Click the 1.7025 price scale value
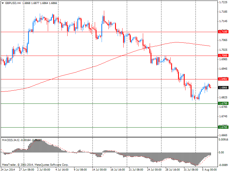 point(224,50)
